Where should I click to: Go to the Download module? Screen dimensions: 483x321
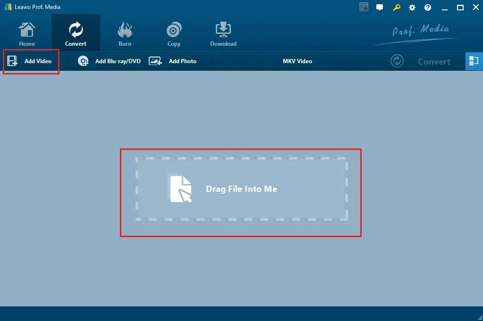pyautogui.click(x=223, y=34)
